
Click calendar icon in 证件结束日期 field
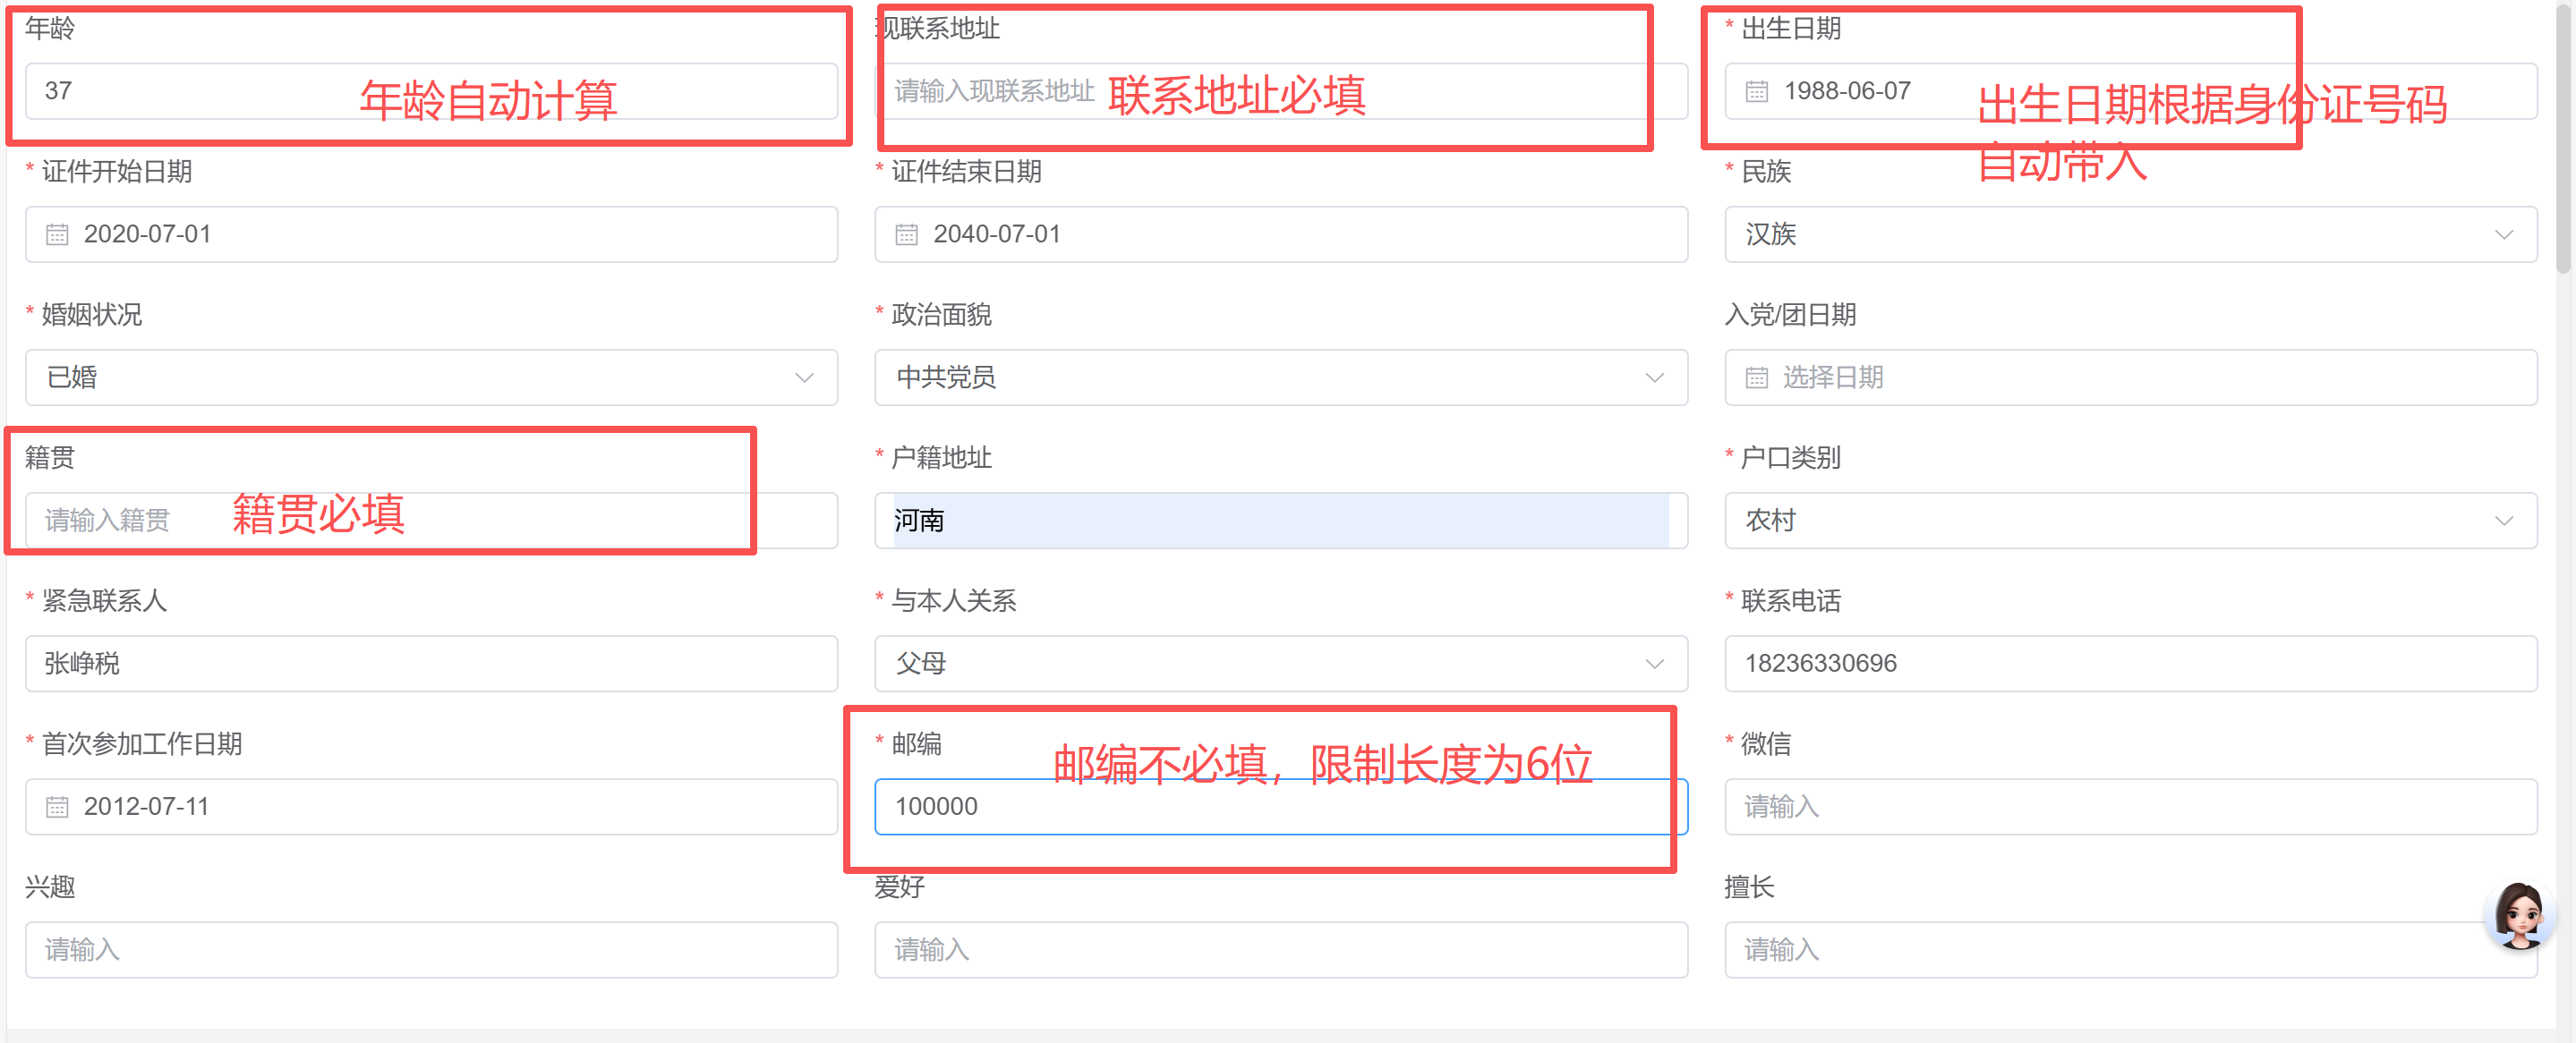tap(906, 234)
